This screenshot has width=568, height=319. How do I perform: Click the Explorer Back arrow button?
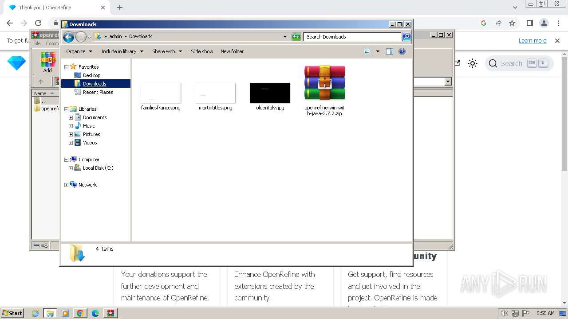click(68, 37)
